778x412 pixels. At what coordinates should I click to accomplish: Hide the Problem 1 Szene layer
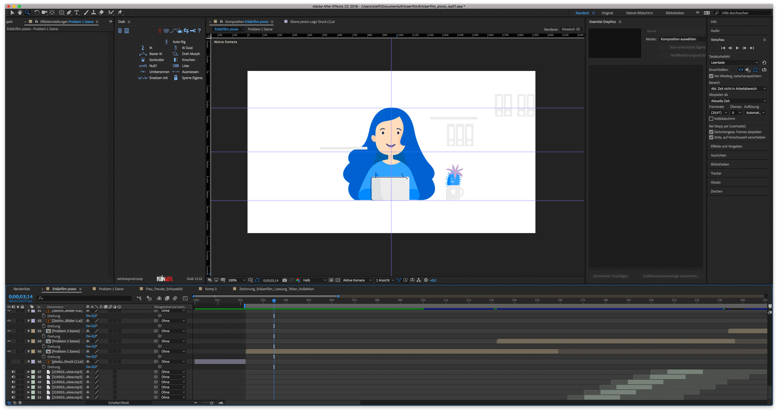pos(9,352)
